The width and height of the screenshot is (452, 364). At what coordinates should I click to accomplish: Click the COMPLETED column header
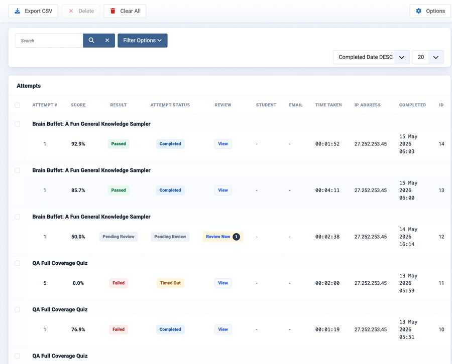click(412, 105)
